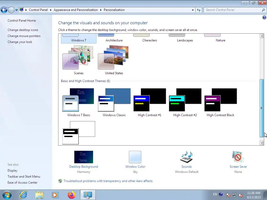Select the Architecture theme
Screen dimensions: 267x200
click(x=114, y=40)
